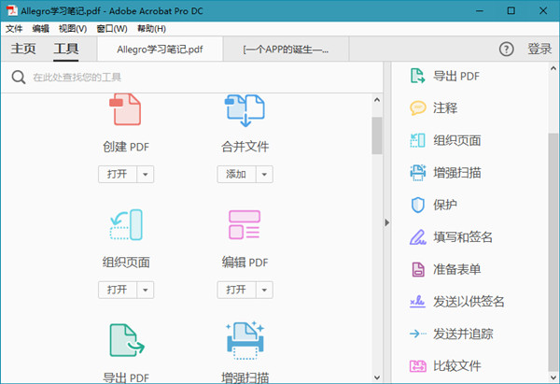Expand dropdown arrow next to 合并文件 添加
Viewport: 560px width, 384px height.
(x=265, y=174)
